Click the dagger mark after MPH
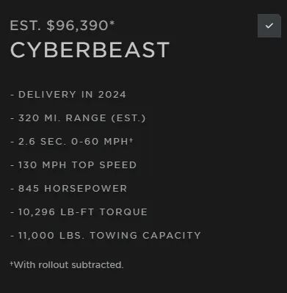The width and height of the screenshot is (287, 293). tap(131, 140)
